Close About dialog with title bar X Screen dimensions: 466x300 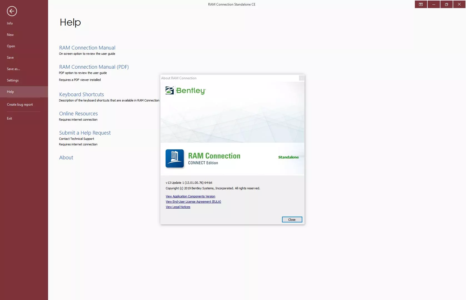click(301, 78)
